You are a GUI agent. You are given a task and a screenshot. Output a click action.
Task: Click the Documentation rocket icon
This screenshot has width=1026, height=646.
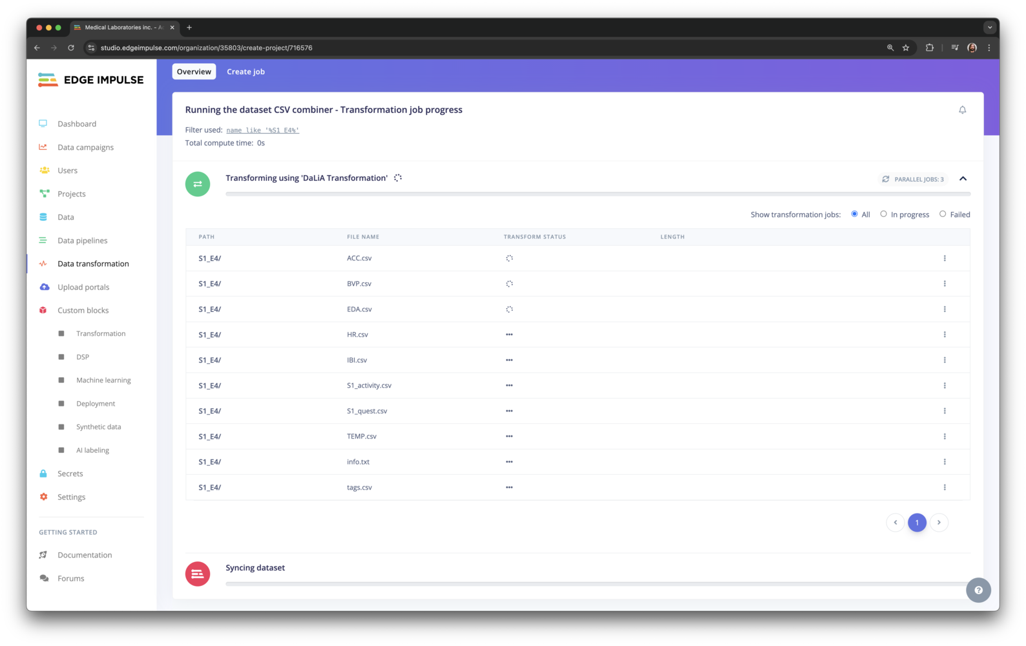point(43,555)
